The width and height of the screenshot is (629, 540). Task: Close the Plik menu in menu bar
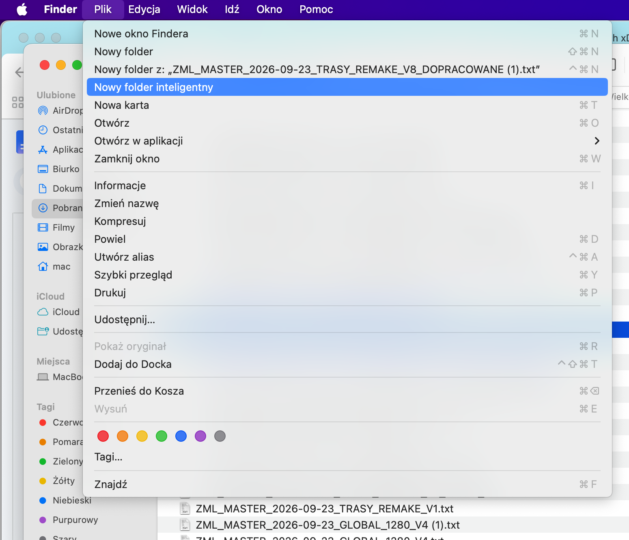pos(103,9)
